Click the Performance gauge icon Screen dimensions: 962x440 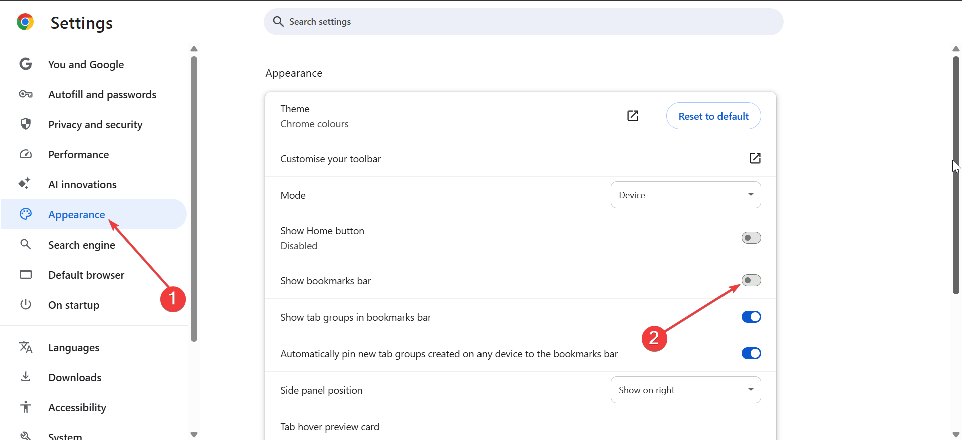(26, 154)
